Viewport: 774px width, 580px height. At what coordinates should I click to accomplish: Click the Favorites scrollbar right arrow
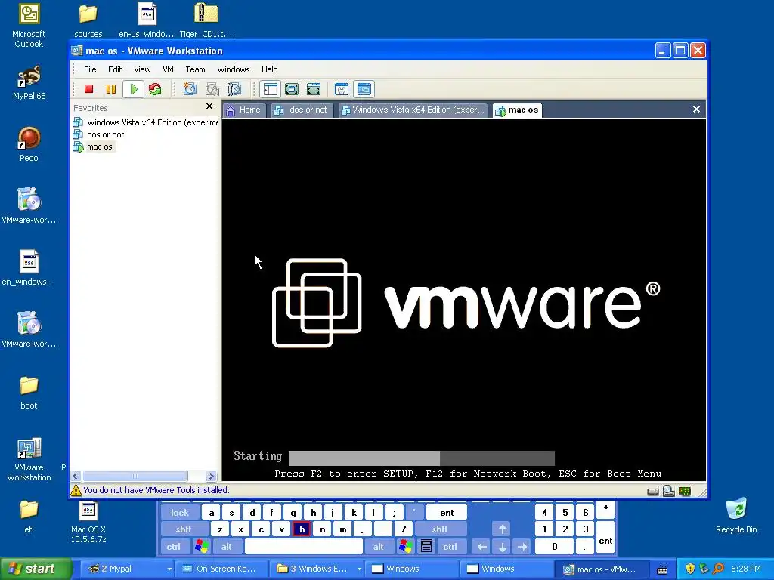212,477
